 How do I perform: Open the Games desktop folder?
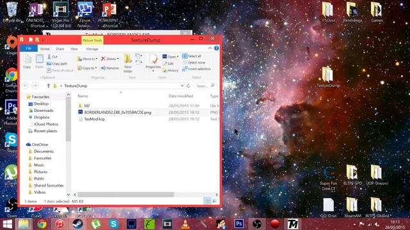click(377, 12)
